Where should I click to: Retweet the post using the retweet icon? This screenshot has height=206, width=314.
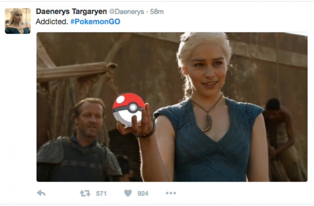click(85, 193)
